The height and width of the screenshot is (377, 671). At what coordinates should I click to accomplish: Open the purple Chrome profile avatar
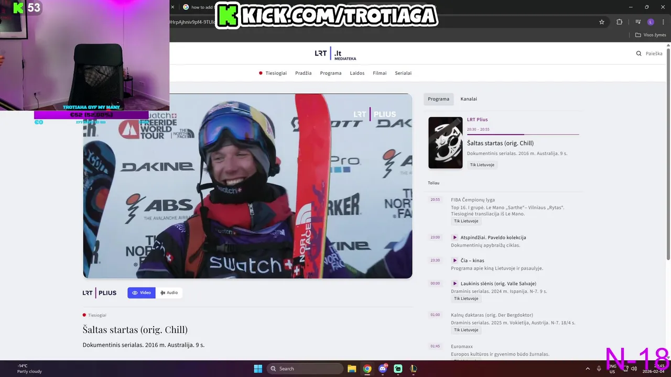pos(651,22)
